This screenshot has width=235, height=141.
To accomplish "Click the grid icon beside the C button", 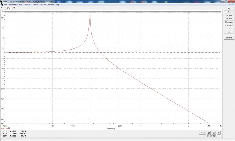I will [214, 133].
